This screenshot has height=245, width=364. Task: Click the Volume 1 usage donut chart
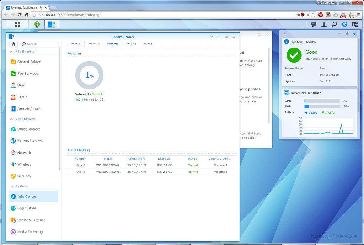click(89, 75)
